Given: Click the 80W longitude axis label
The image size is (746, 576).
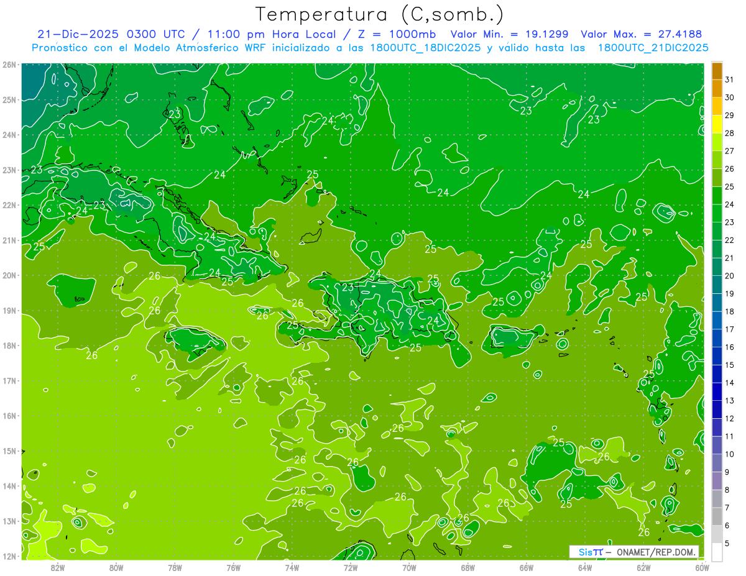Looking at the screenshot, I should tap(116, 567).
